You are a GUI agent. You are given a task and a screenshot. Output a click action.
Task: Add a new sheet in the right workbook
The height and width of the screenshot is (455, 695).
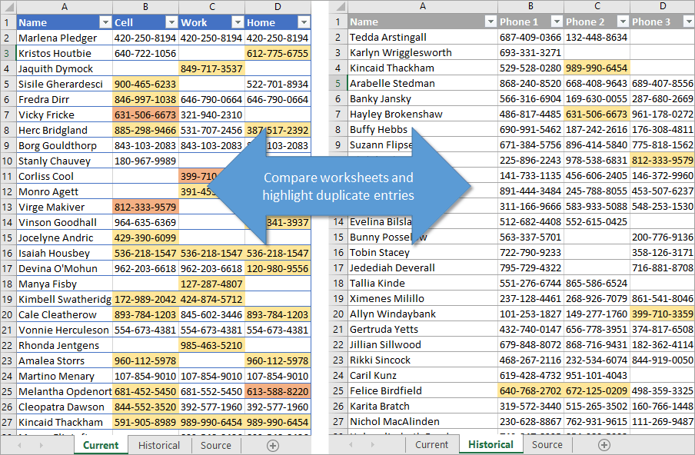coord(604,445)
